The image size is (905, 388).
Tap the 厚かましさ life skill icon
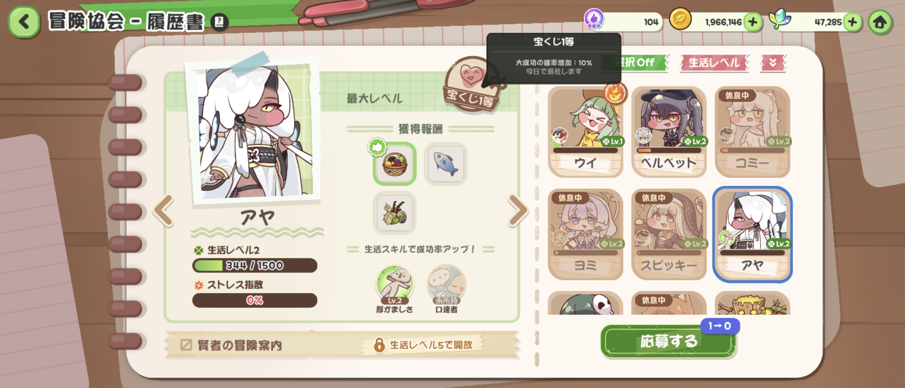point(395,285)
